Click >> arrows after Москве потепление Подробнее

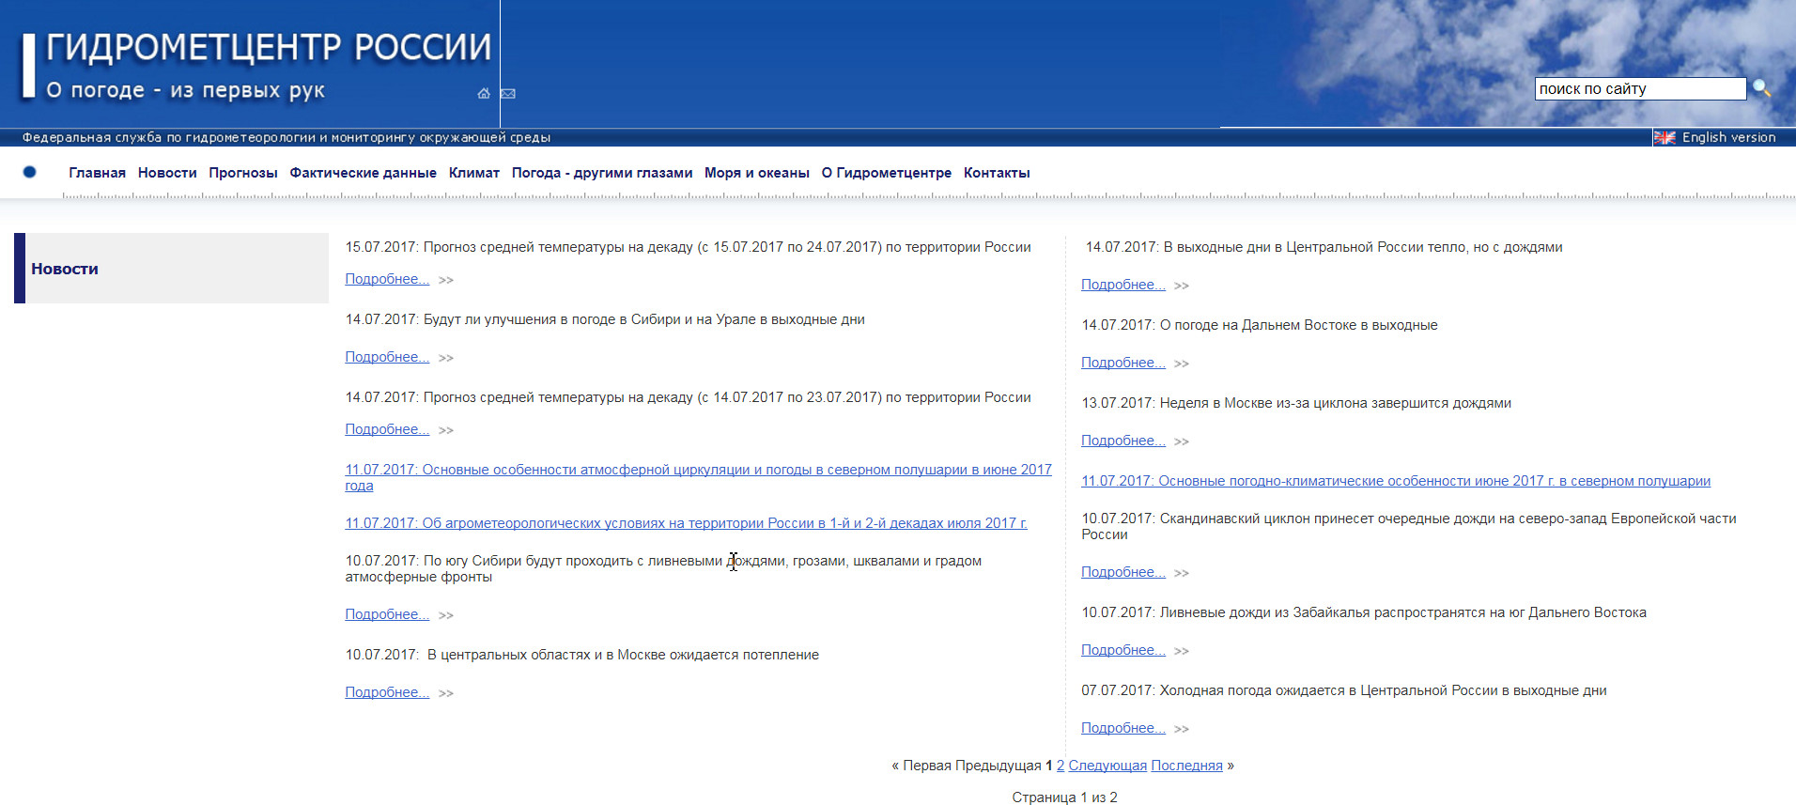[x=446, y=693]
